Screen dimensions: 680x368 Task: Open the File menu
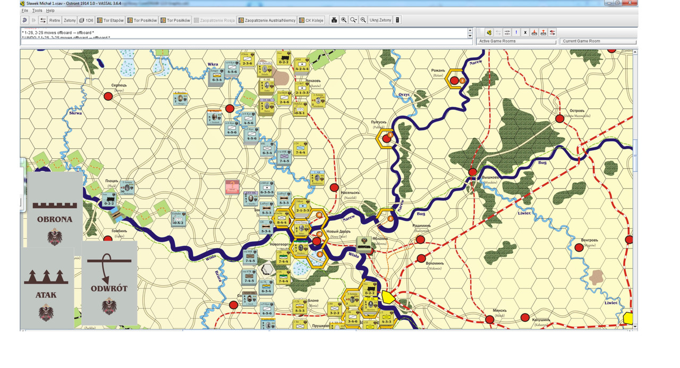[25, 11]
